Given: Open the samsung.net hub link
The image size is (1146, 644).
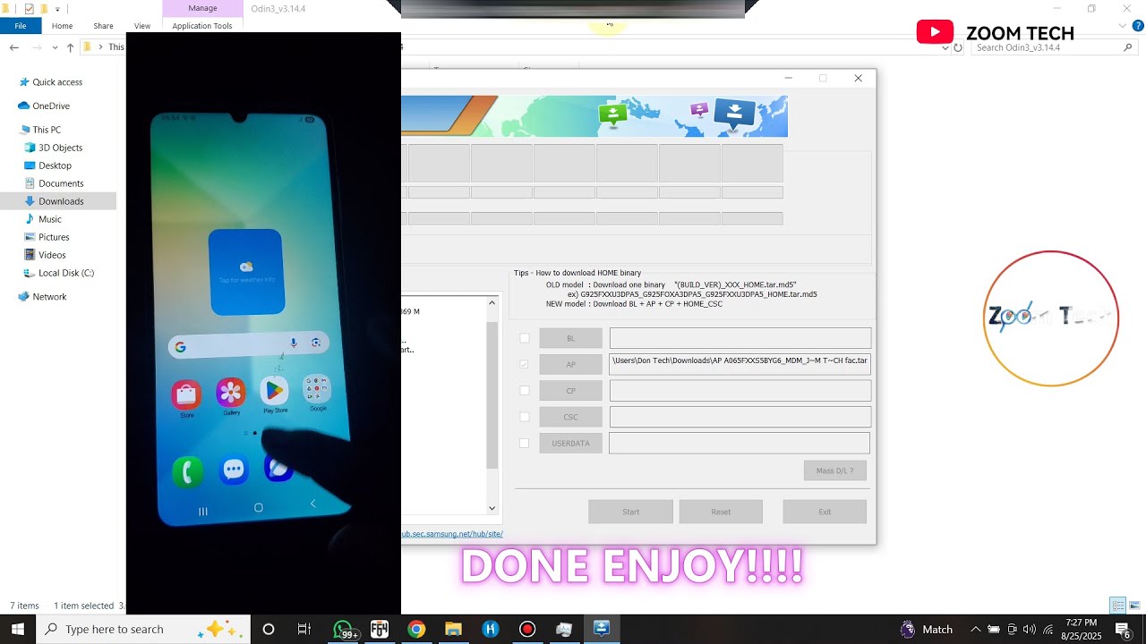Looking at the screenshot, I should (x=452, y=534).
